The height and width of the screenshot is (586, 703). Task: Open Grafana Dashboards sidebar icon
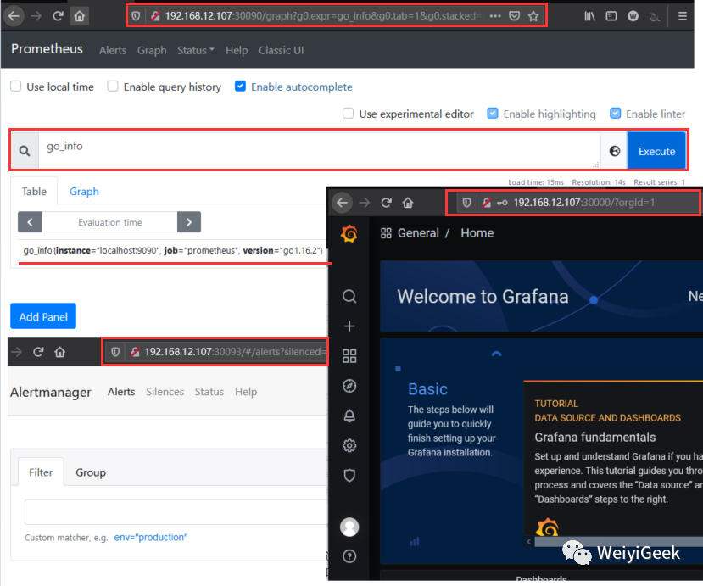tap(349, 356)
